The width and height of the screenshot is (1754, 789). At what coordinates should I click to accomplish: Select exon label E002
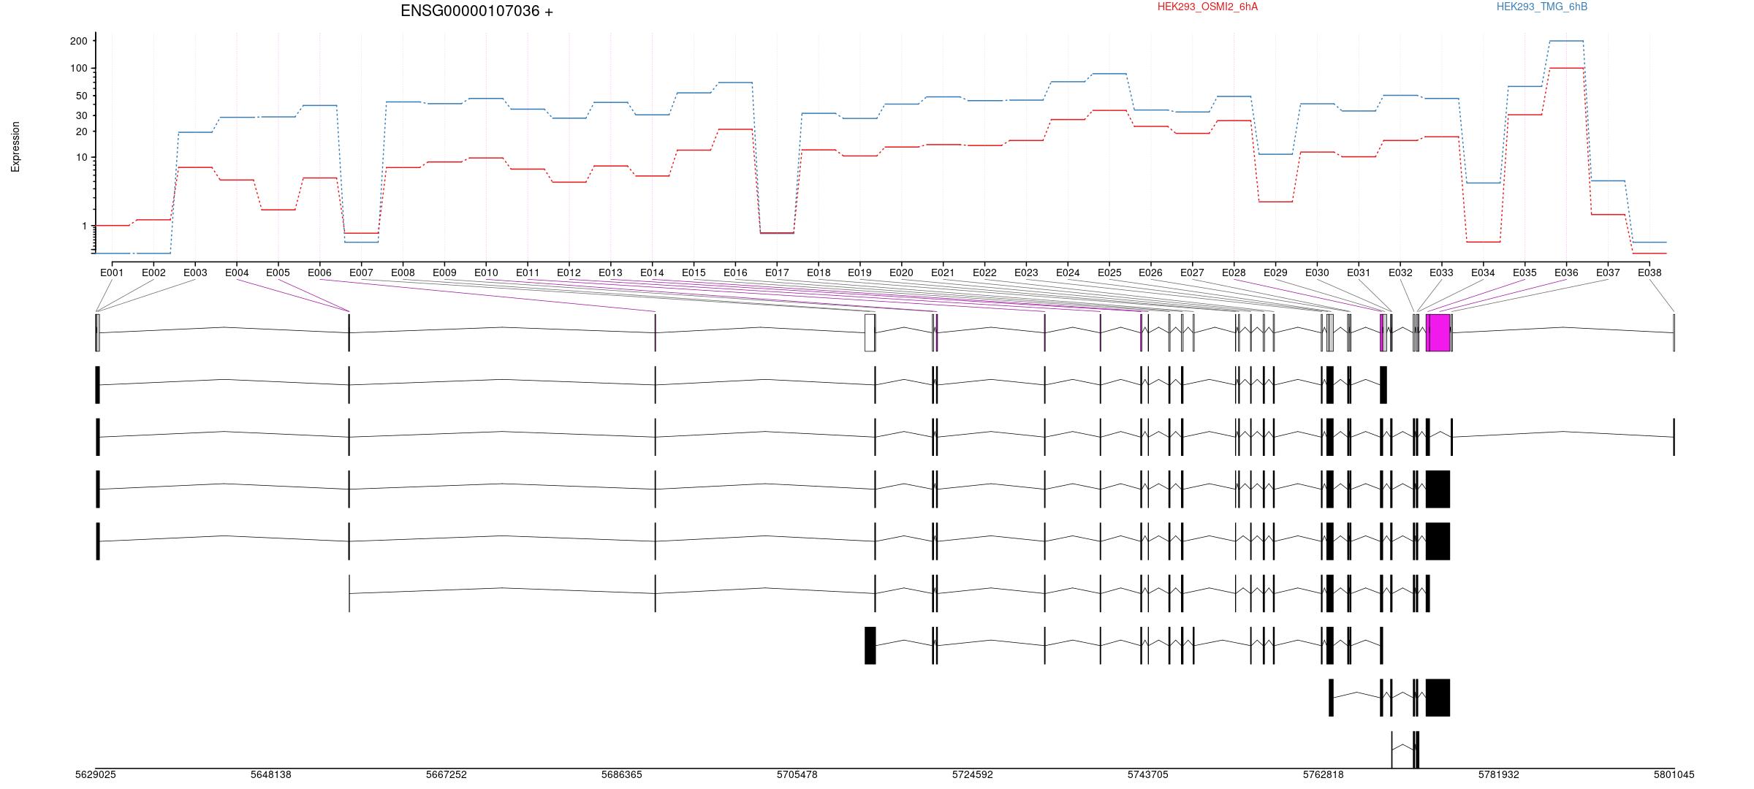click(x=153, y=272)
